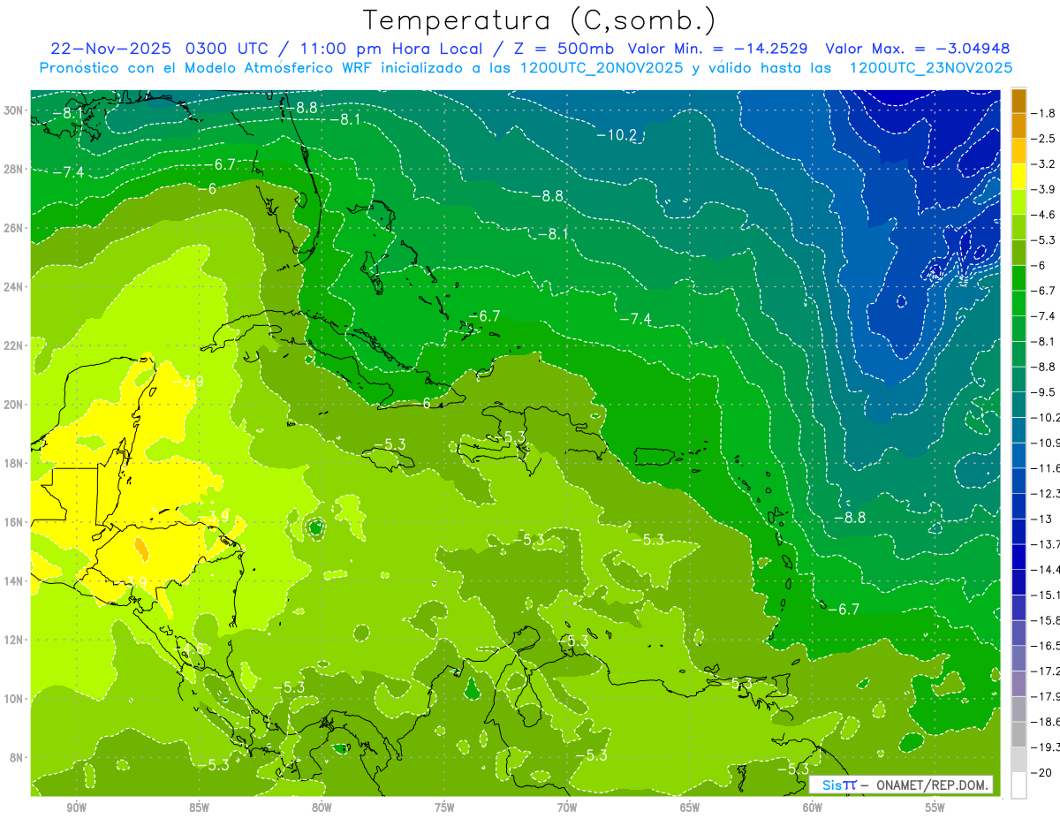Image resolution: width=1060 pixels, height=819 pixels.
Task: Click the orange-brown swatch above -1.8 on scale
Action: (x=1018, y=102)
